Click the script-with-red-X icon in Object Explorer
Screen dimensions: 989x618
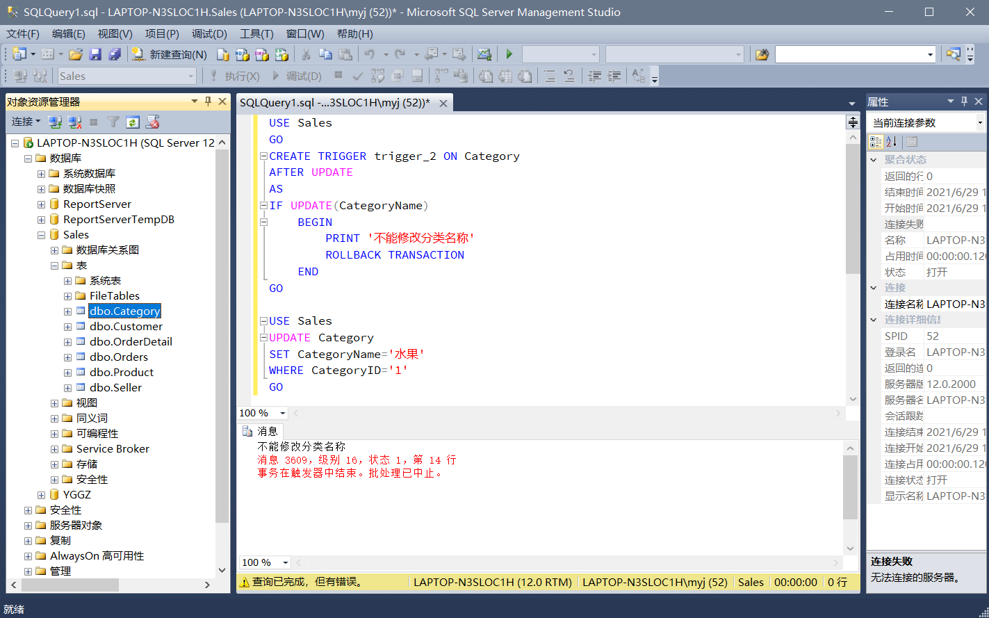(x=152, y=122)
